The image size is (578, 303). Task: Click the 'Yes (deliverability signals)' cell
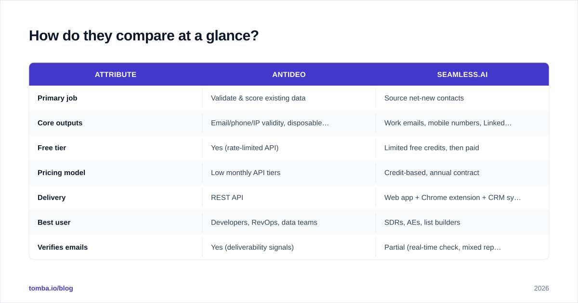click(252, 247)
